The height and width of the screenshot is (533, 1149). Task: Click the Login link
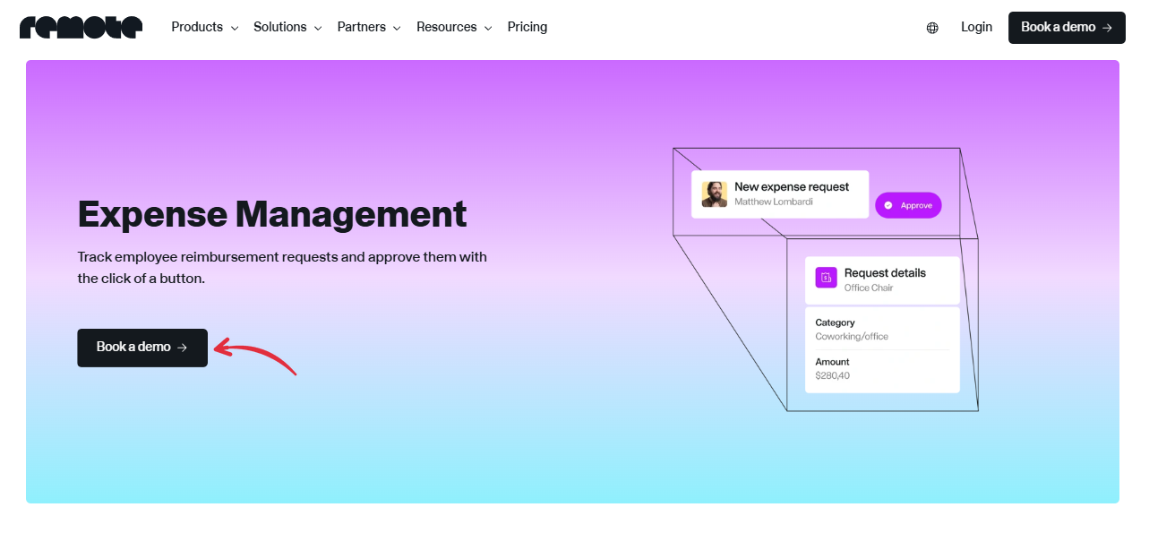point(976,27)
